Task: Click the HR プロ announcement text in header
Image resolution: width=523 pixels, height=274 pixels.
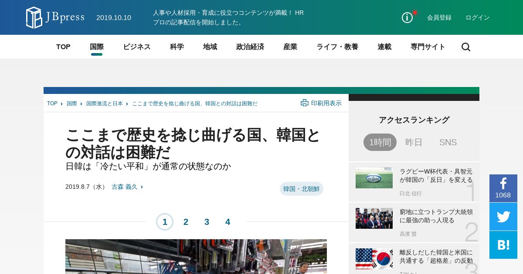Action: coord(228,17)
